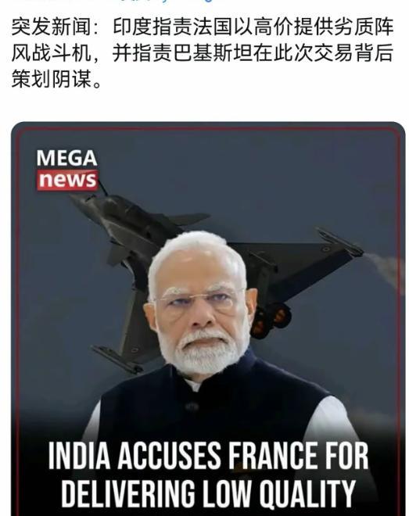Click the jet's nose cone
The image size is (409, 516).
coord(78,200)
